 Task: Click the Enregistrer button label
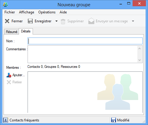pyautogui.click(x=43, y=21)
